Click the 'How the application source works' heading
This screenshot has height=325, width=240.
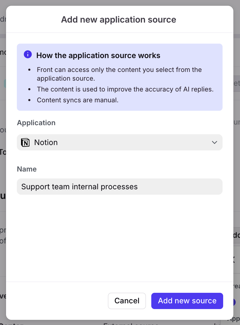(x=98, y=56)
